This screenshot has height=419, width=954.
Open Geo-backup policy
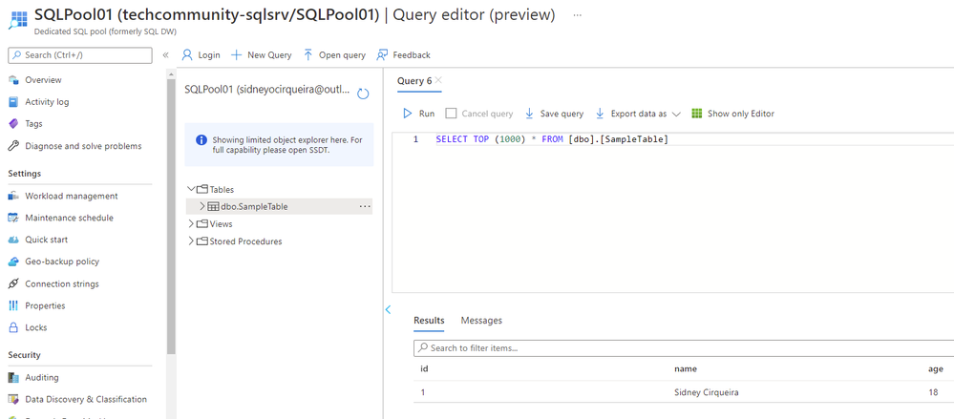[x=62, y=262]
